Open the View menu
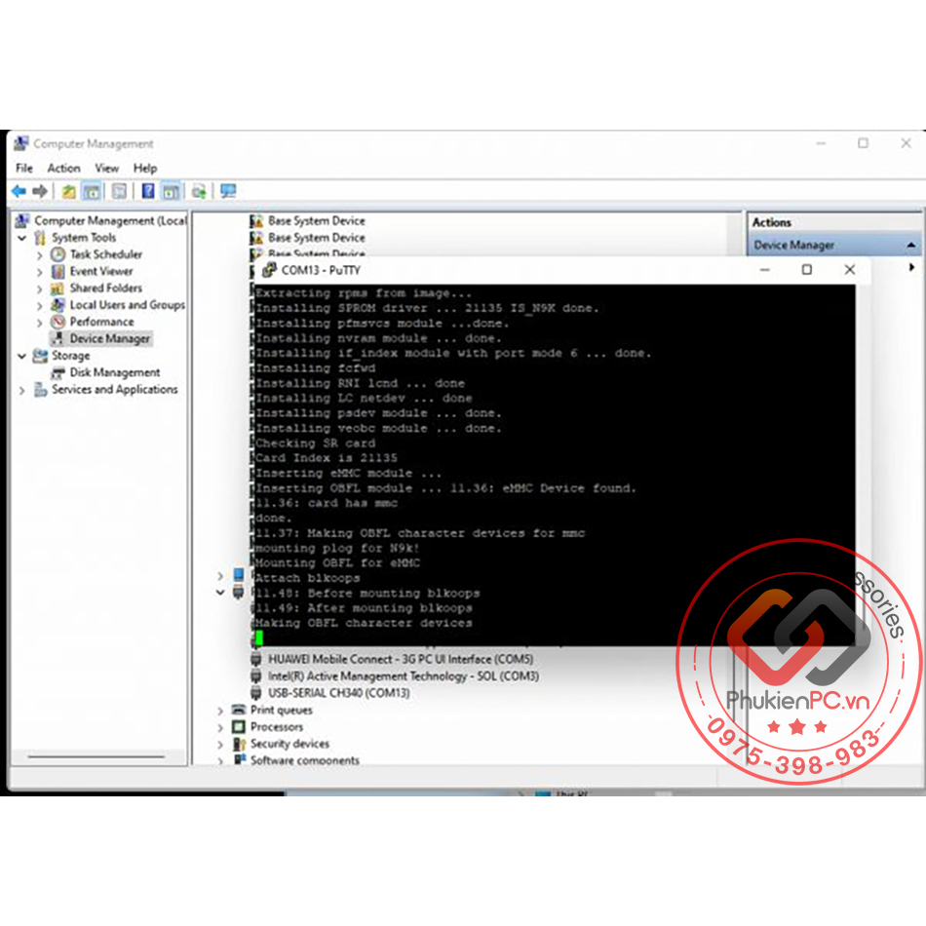Screen dimensions: 926x926 107,169
